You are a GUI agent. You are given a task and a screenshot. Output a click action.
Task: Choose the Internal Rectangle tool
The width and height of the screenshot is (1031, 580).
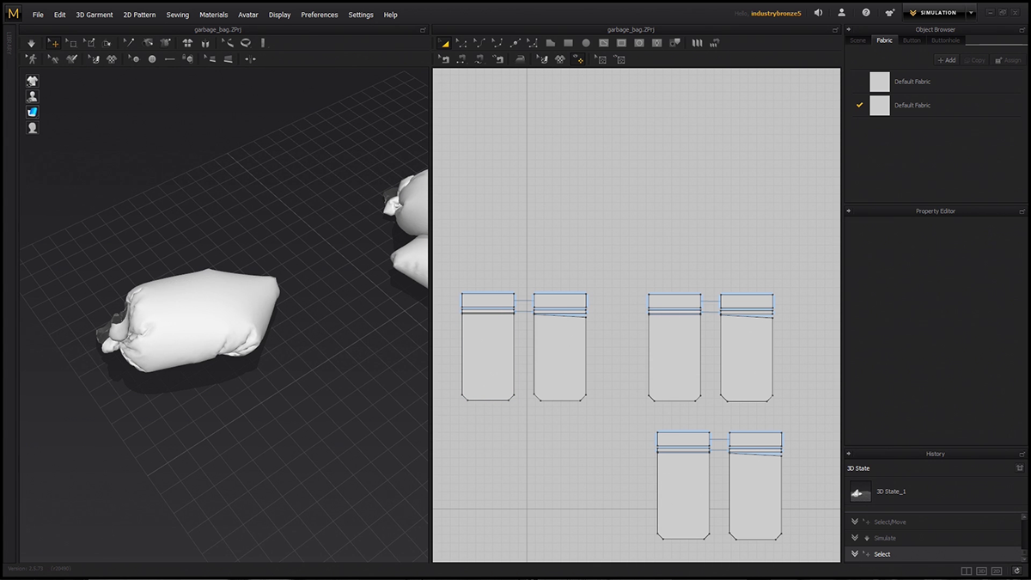click(x=621, y=43)
